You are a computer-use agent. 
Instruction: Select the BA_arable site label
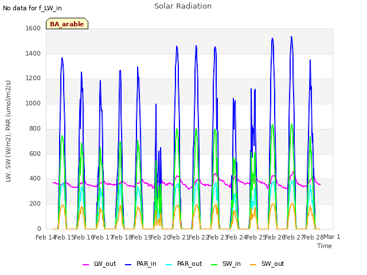(67, 23)
